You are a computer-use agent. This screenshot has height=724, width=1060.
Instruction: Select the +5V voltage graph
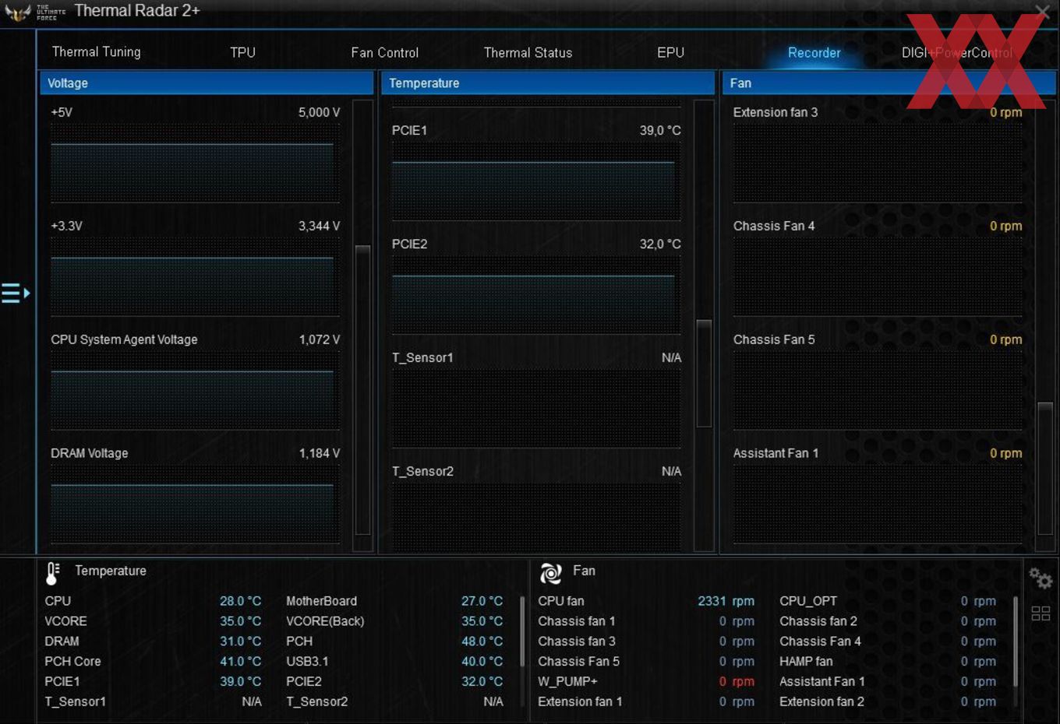(x=196, y=163)
